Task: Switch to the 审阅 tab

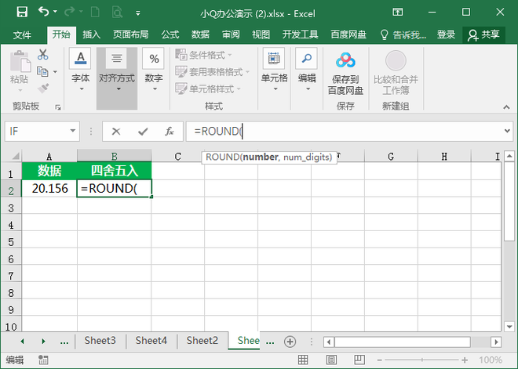Action: [231, 34]
